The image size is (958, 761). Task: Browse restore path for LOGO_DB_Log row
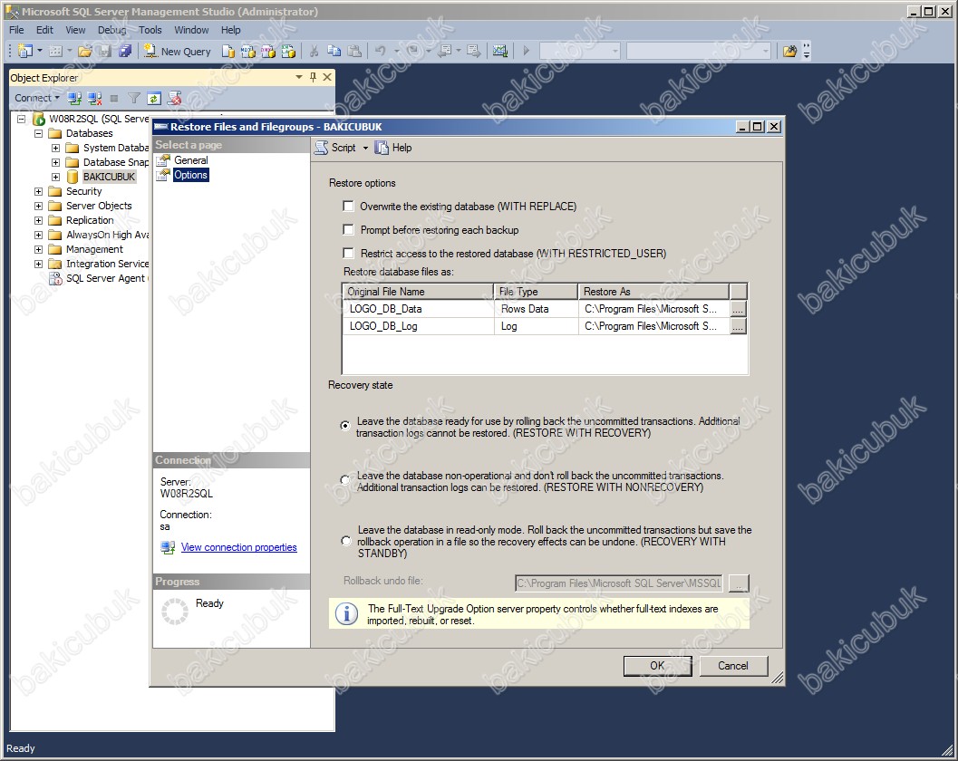point(738,327)
